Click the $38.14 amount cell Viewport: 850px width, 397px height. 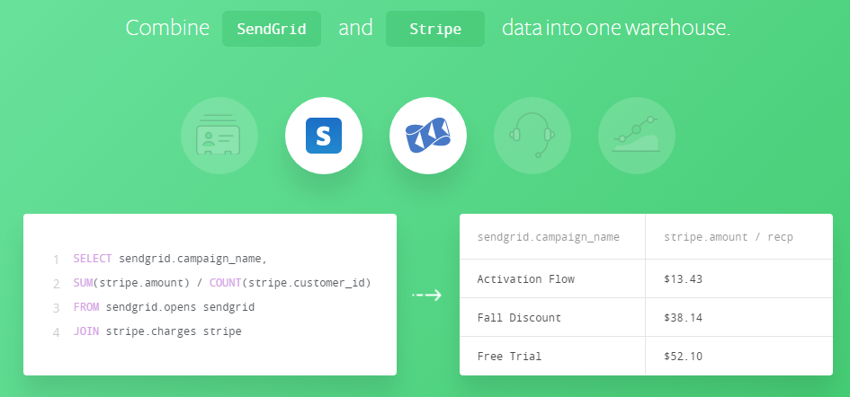click(x=683, y=317)
